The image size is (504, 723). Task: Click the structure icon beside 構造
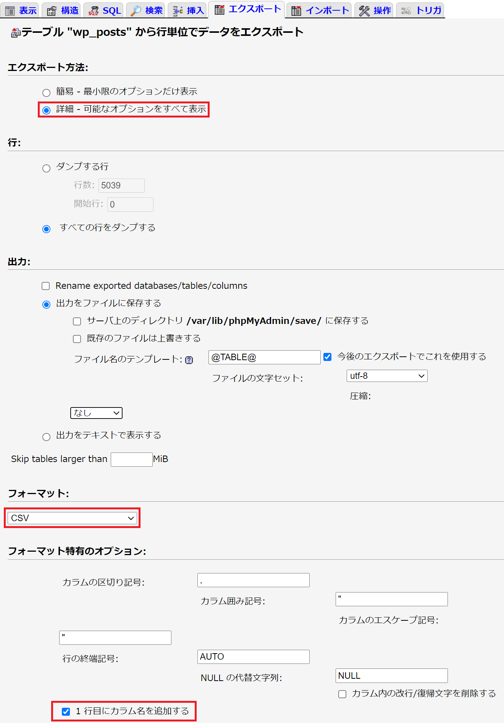pos(52,11)
